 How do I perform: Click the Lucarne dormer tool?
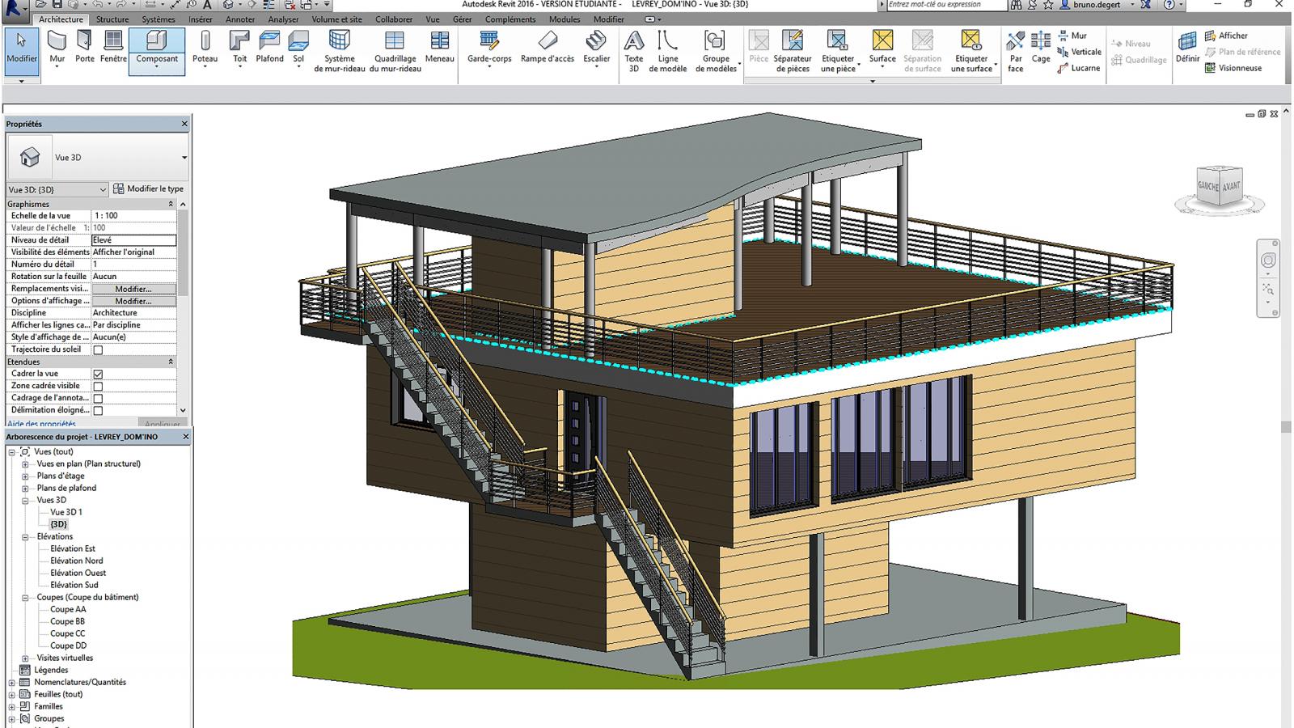click(x=1078, y=68)
